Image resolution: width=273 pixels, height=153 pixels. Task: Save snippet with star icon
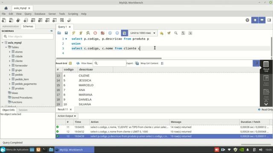point(162,33)
